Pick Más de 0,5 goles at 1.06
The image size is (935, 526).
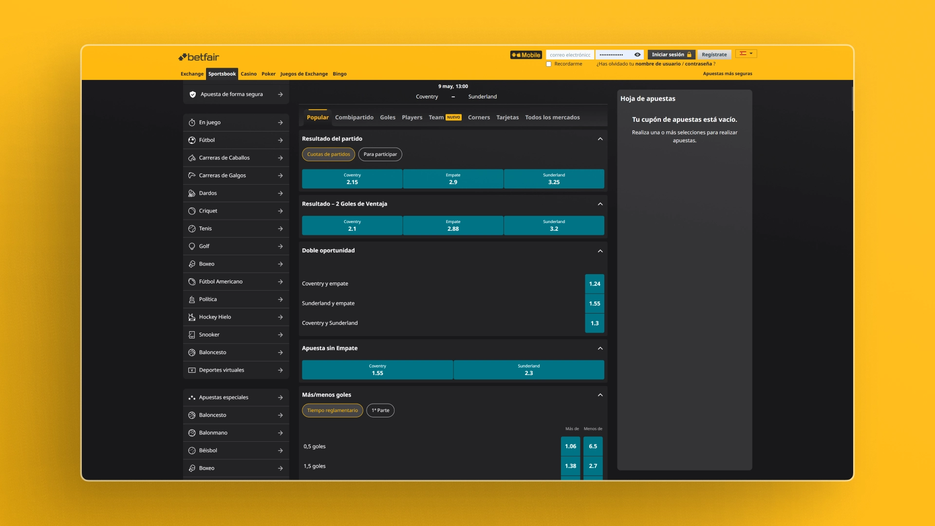(570, 447)
